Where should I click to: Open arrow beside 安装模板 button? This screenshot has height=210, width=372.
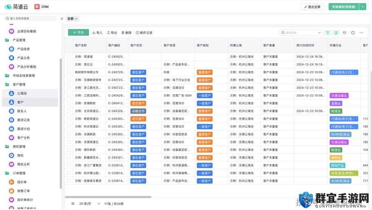click(363, 7)
